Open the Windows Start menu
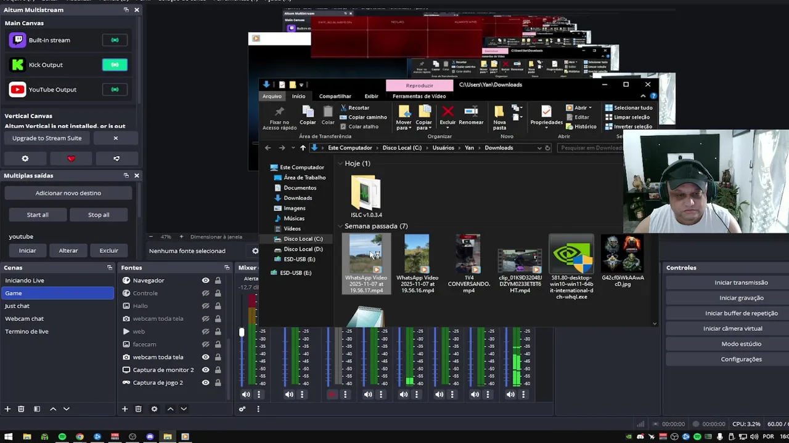789x443 pixels. (9, 437)
